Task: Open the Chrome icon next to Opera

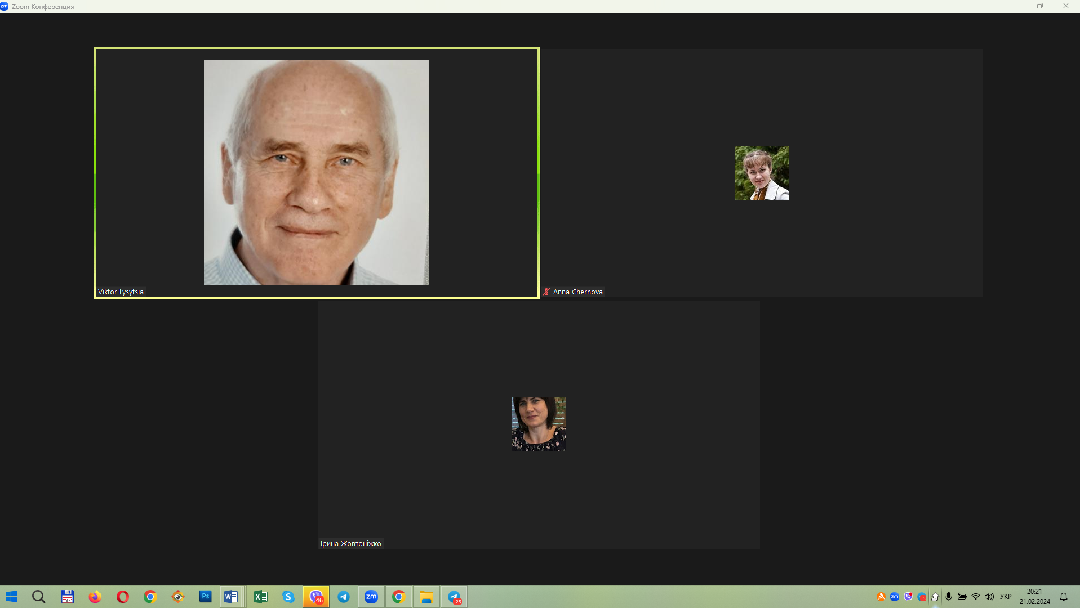Action: [150, 597]
